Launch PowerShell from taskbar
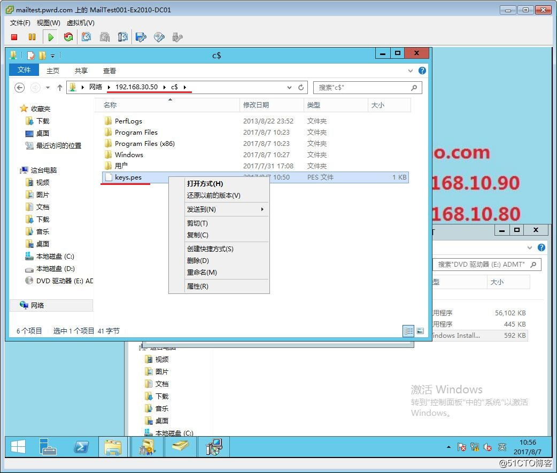This screenshot has height=473, width=557. point(81,447)
